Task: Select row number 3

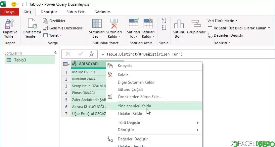Action: coord(66,86)
